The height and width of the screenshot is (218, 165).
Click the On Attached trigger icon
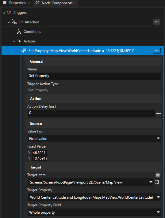click(14, 22)
